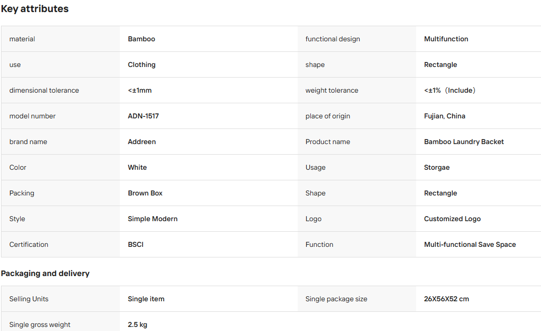Select the model number ADN-1517
The height and width of the screenshot is (331, 541).
[x=143, y=116]
